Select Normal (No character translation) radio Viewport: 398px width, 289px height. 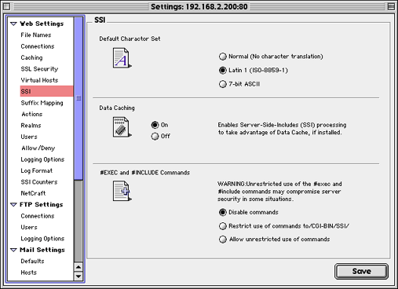(223, 57)
